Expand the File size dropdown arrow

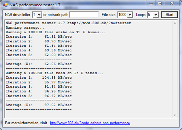coord(130,15)
